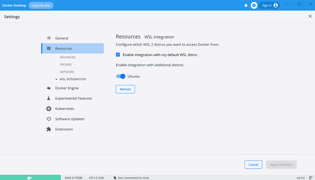Uncheck integration with default WSL distro
This screenshot has width=315, height=180.
tap(118, 54)
